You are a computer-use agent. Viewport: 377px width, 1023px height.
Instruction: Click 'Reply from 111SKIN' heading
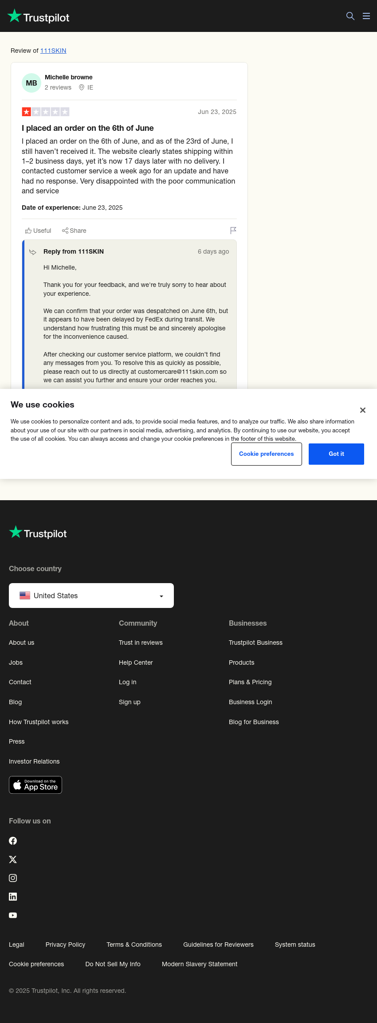[x=74, y=251]
